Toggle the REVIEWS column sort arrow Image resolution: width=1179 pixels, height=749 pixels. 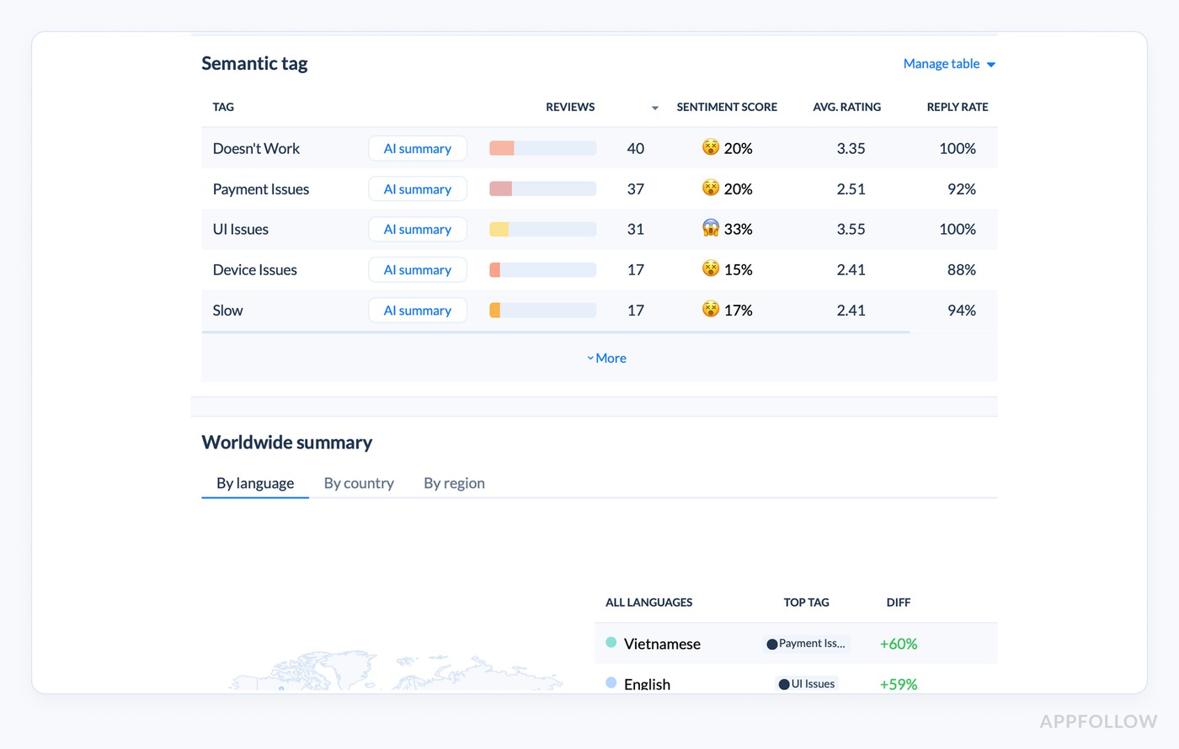point(654,108)
